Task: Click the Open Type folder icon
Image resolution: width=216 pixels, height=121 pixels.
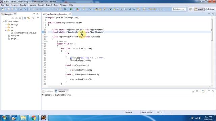Action: [97, 9]
